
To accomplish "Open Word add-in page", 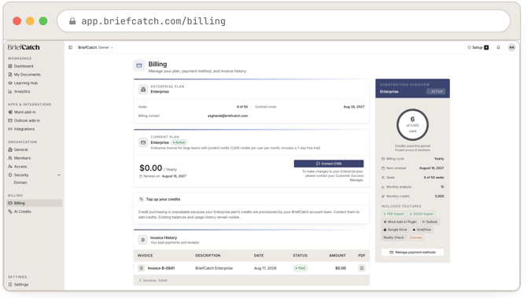I will coord(22,112).
